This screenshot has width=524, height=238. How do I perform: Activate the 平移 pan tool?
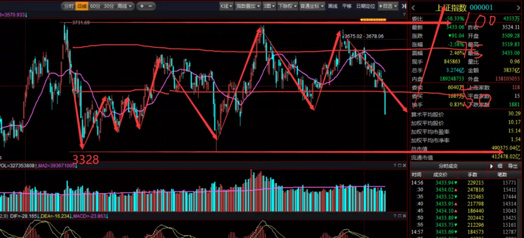pos(347,6)
